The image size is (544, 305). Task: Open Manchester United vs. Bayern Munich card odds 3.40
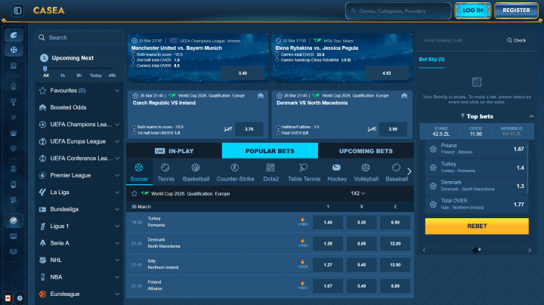243,73
